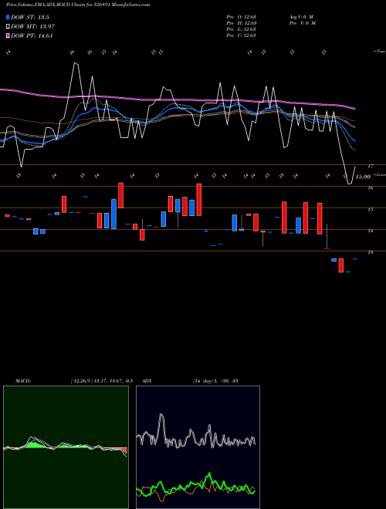This screenshot has width=386, height=509.
Task: Select the 'DOW MT: 13.97' legend text
Action: pyautogui.click(x=32, y=27)
